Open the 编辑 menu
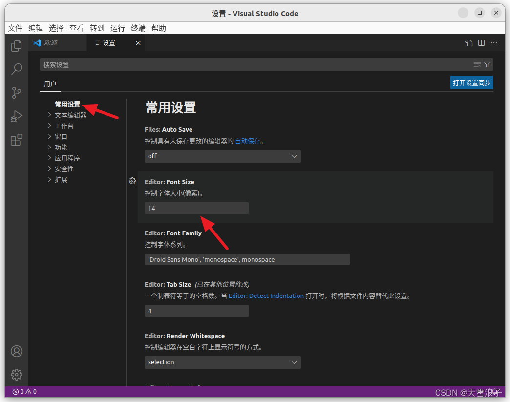Image resolution: width=510 pixels, height=402 pixels. (x=36, y=28)
